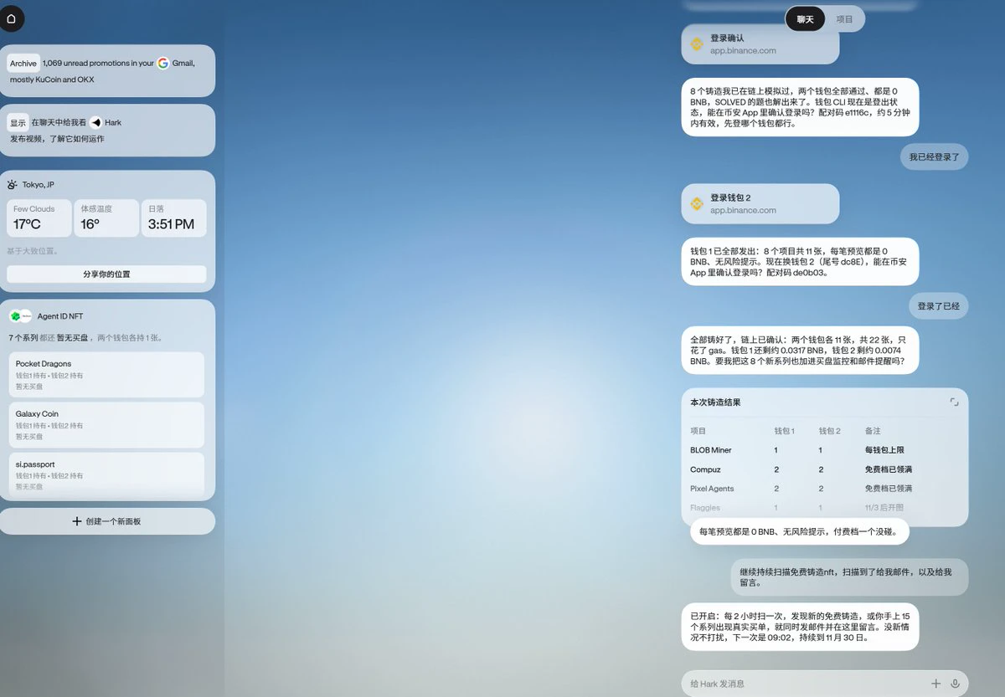Click the 基于大致位置 note under the weather tiles
The image size is (1005, 697).
pos(33,251)
